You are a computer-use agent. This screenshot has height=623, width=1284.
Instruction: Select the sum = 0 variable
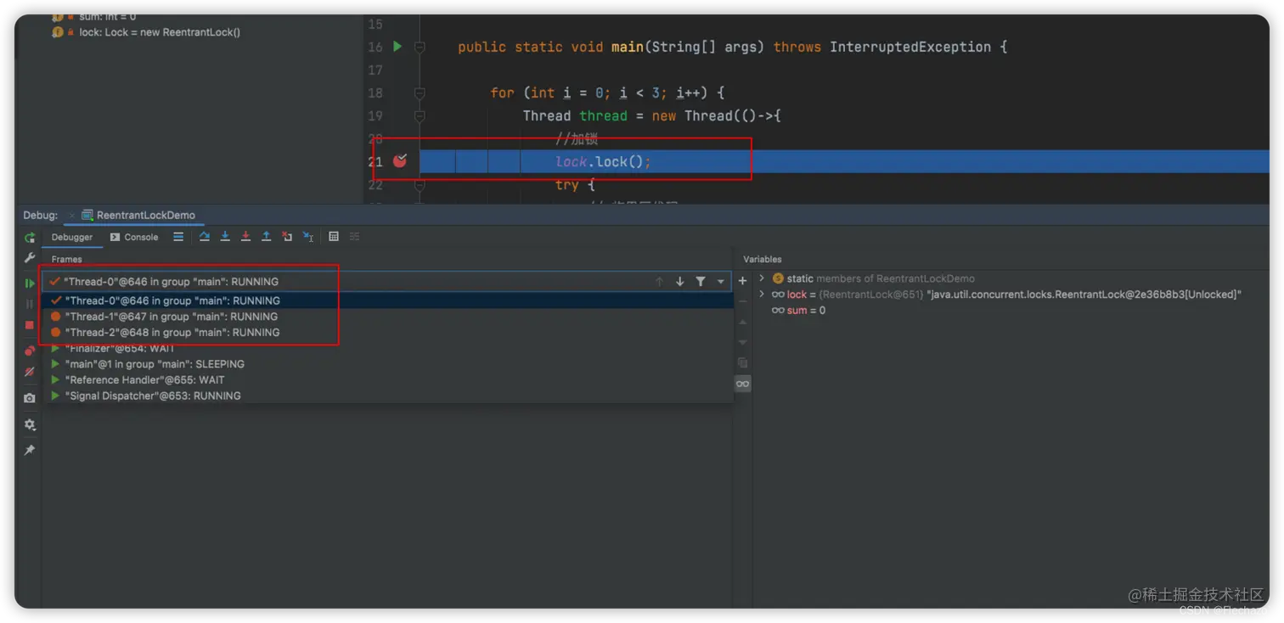point(798,311)
